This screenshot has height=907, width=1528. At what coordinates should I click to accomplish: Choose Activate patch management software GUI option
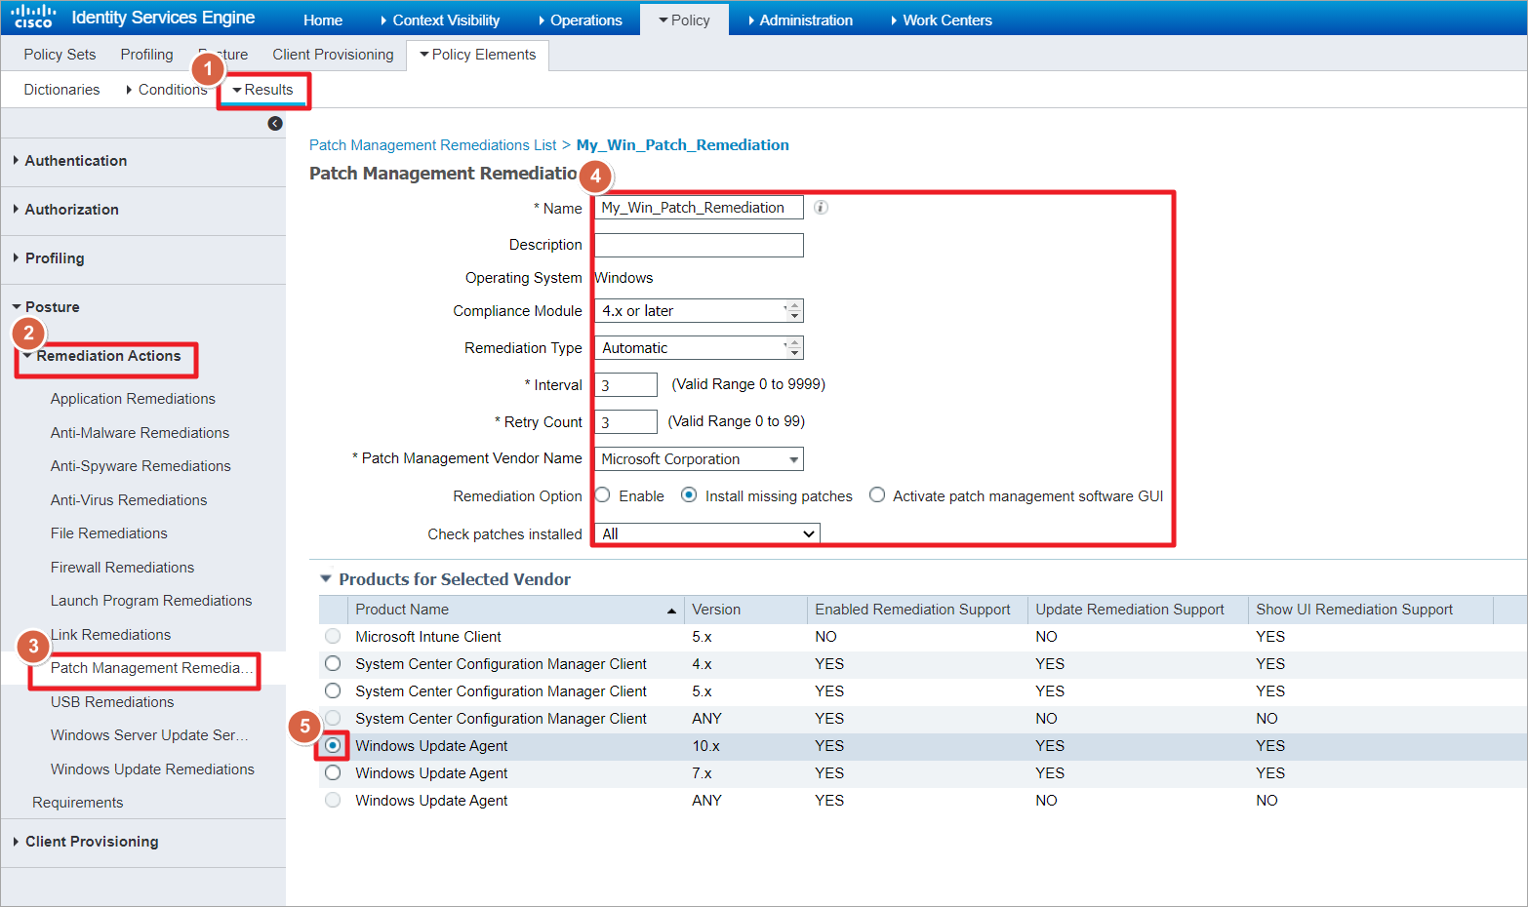(877, 495)
